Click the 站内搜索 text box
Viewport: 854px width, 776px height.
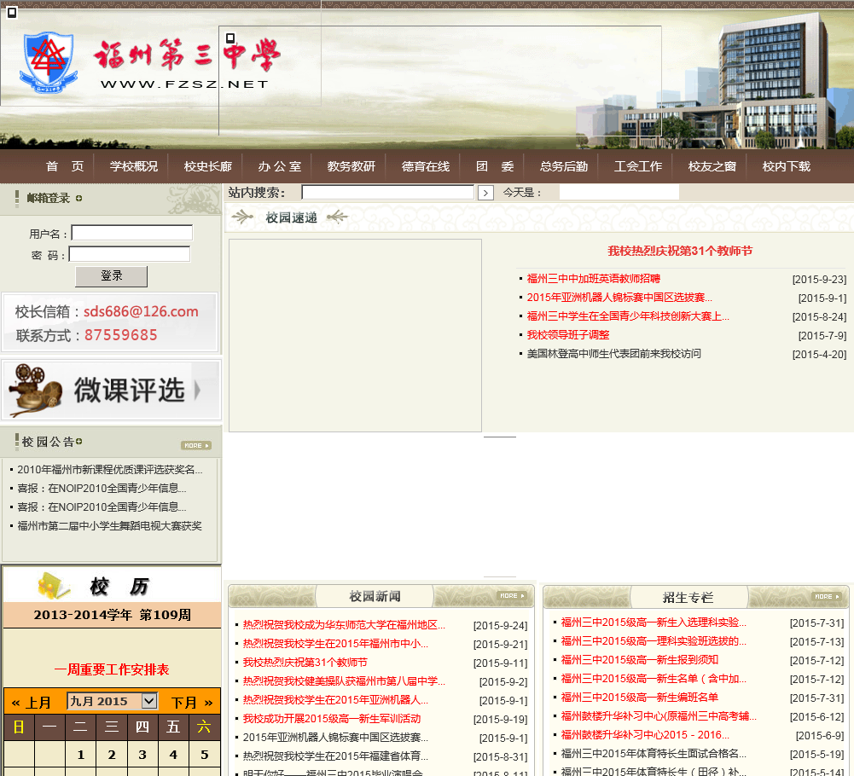[388, 192]
